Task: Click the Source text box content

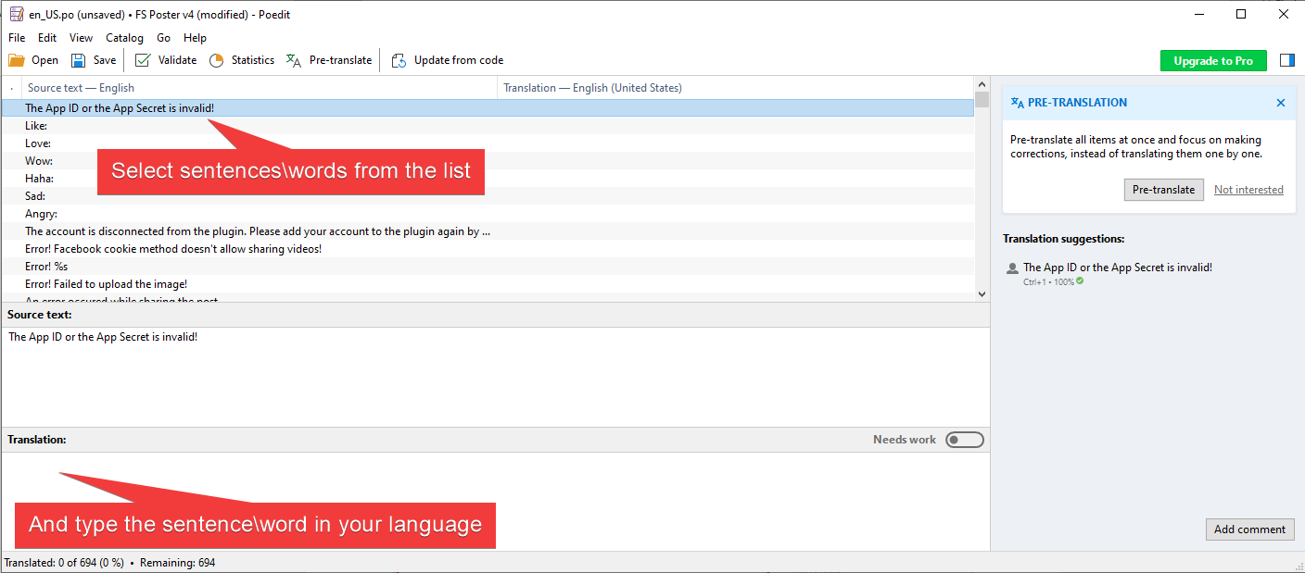Action: coord(495,376)
